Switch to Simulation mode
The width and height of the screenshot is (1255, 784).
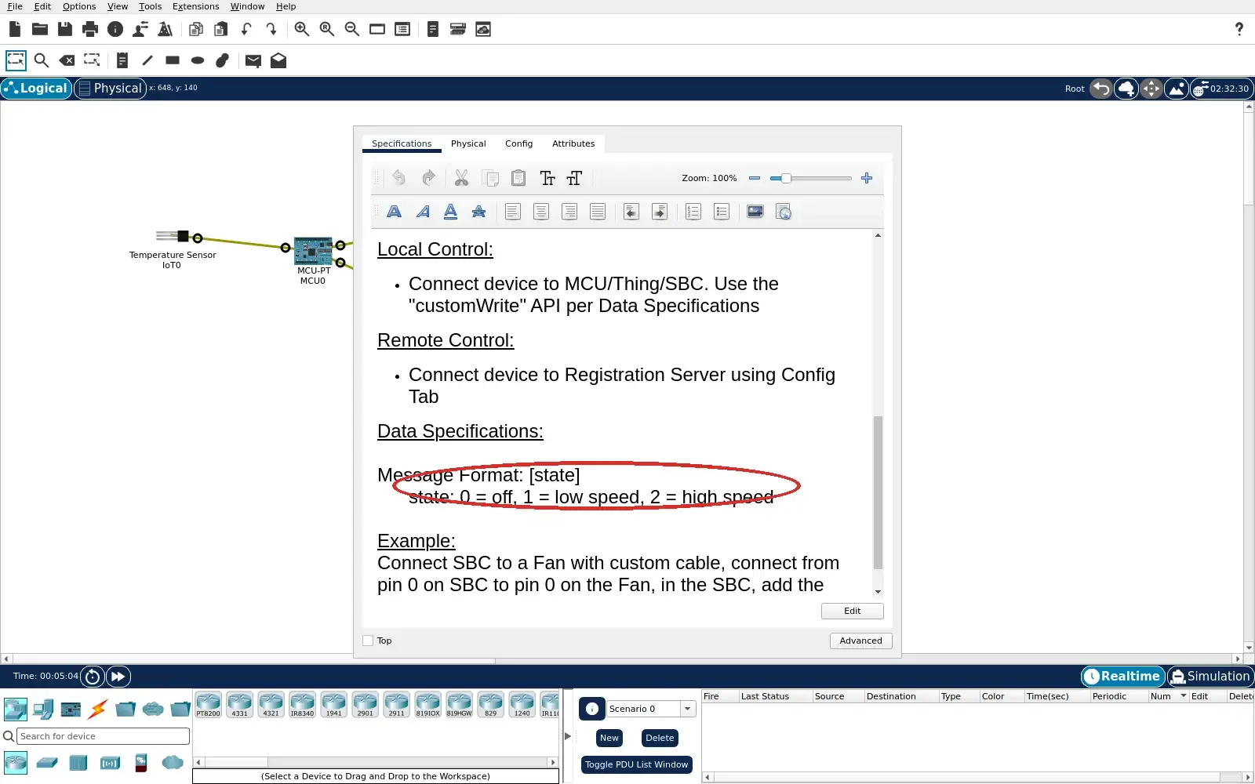click(1210, 676)
